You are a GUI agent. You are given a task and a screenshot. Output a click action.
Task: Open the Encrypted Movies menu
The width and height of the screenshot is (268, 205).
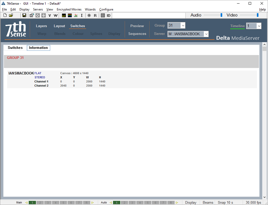[69, 9]
